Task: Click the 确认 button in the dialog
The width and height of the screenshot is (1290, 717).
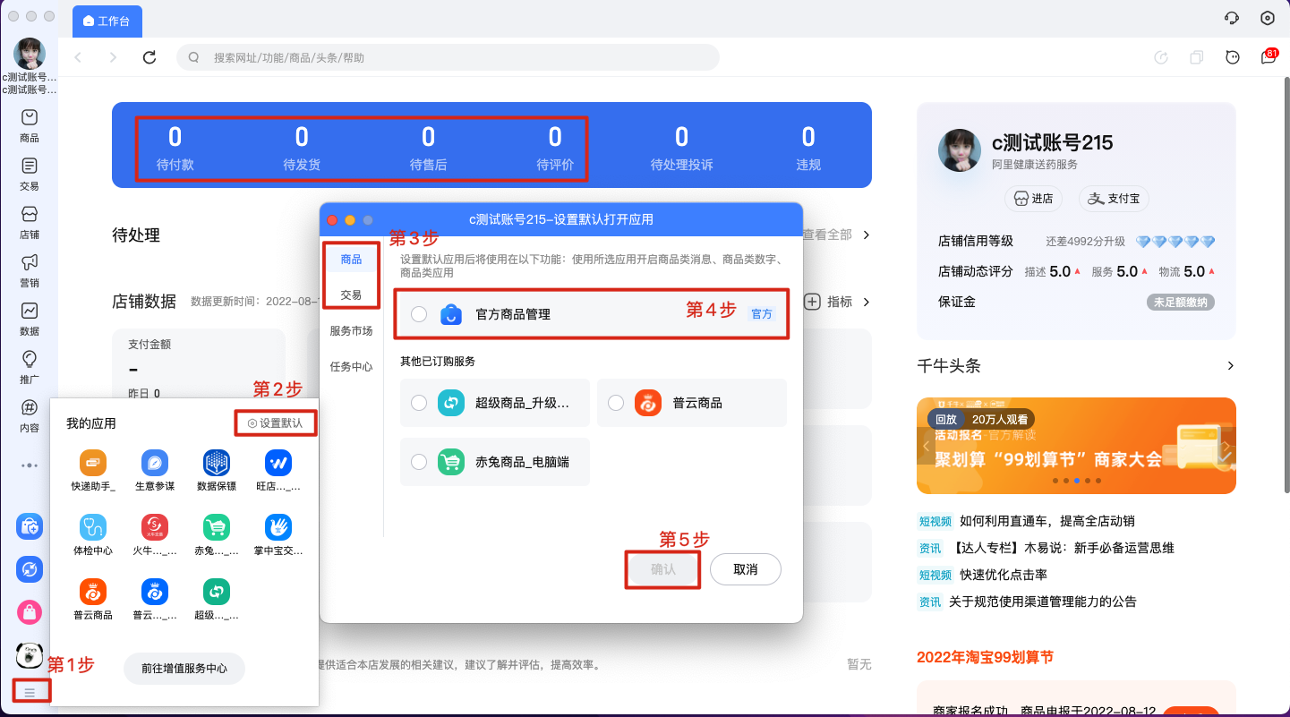Action: point(663,569)
